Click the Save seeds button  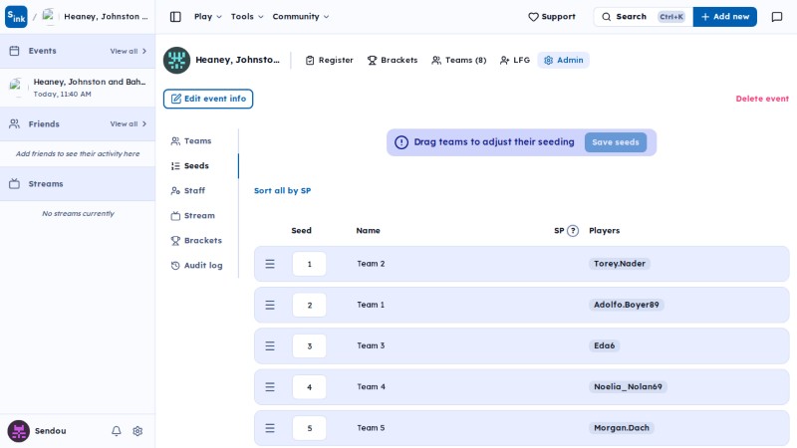[x=616, y=142]
